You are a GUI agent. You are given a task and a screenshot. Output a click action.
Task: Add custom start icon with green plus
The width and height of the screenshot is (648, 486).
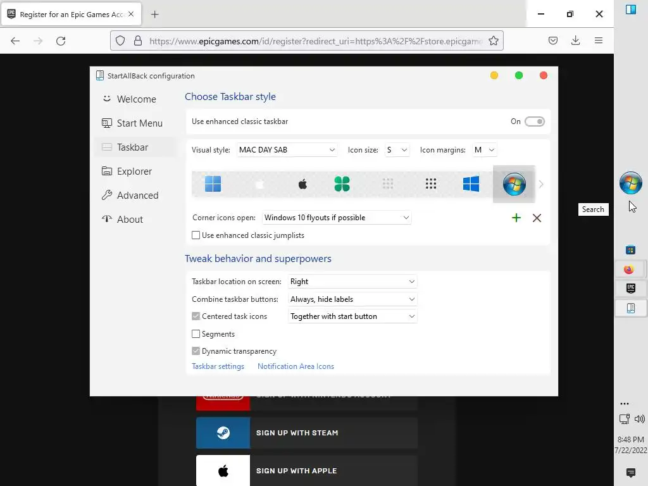516,218
